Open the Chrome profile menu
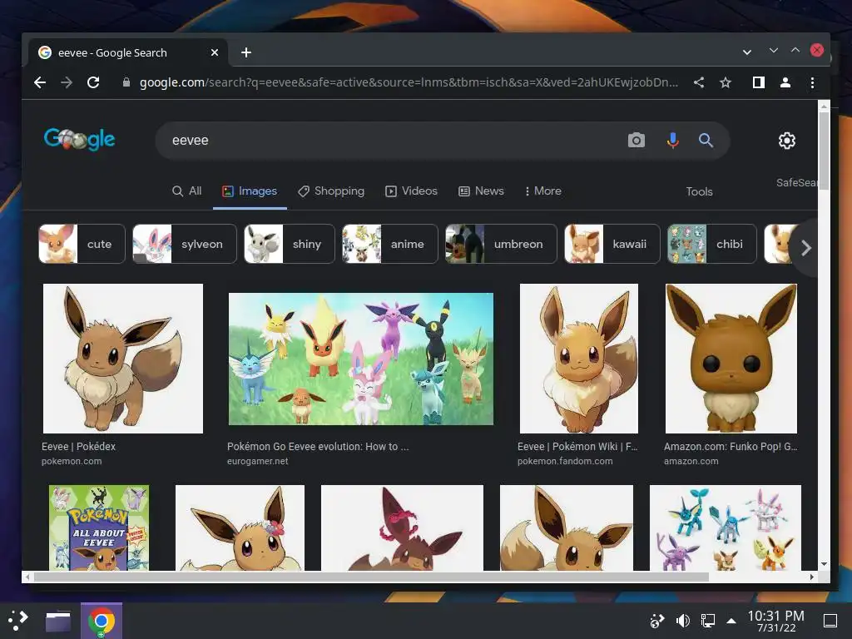This screenshot has width=852, height=639. point(785,82)
